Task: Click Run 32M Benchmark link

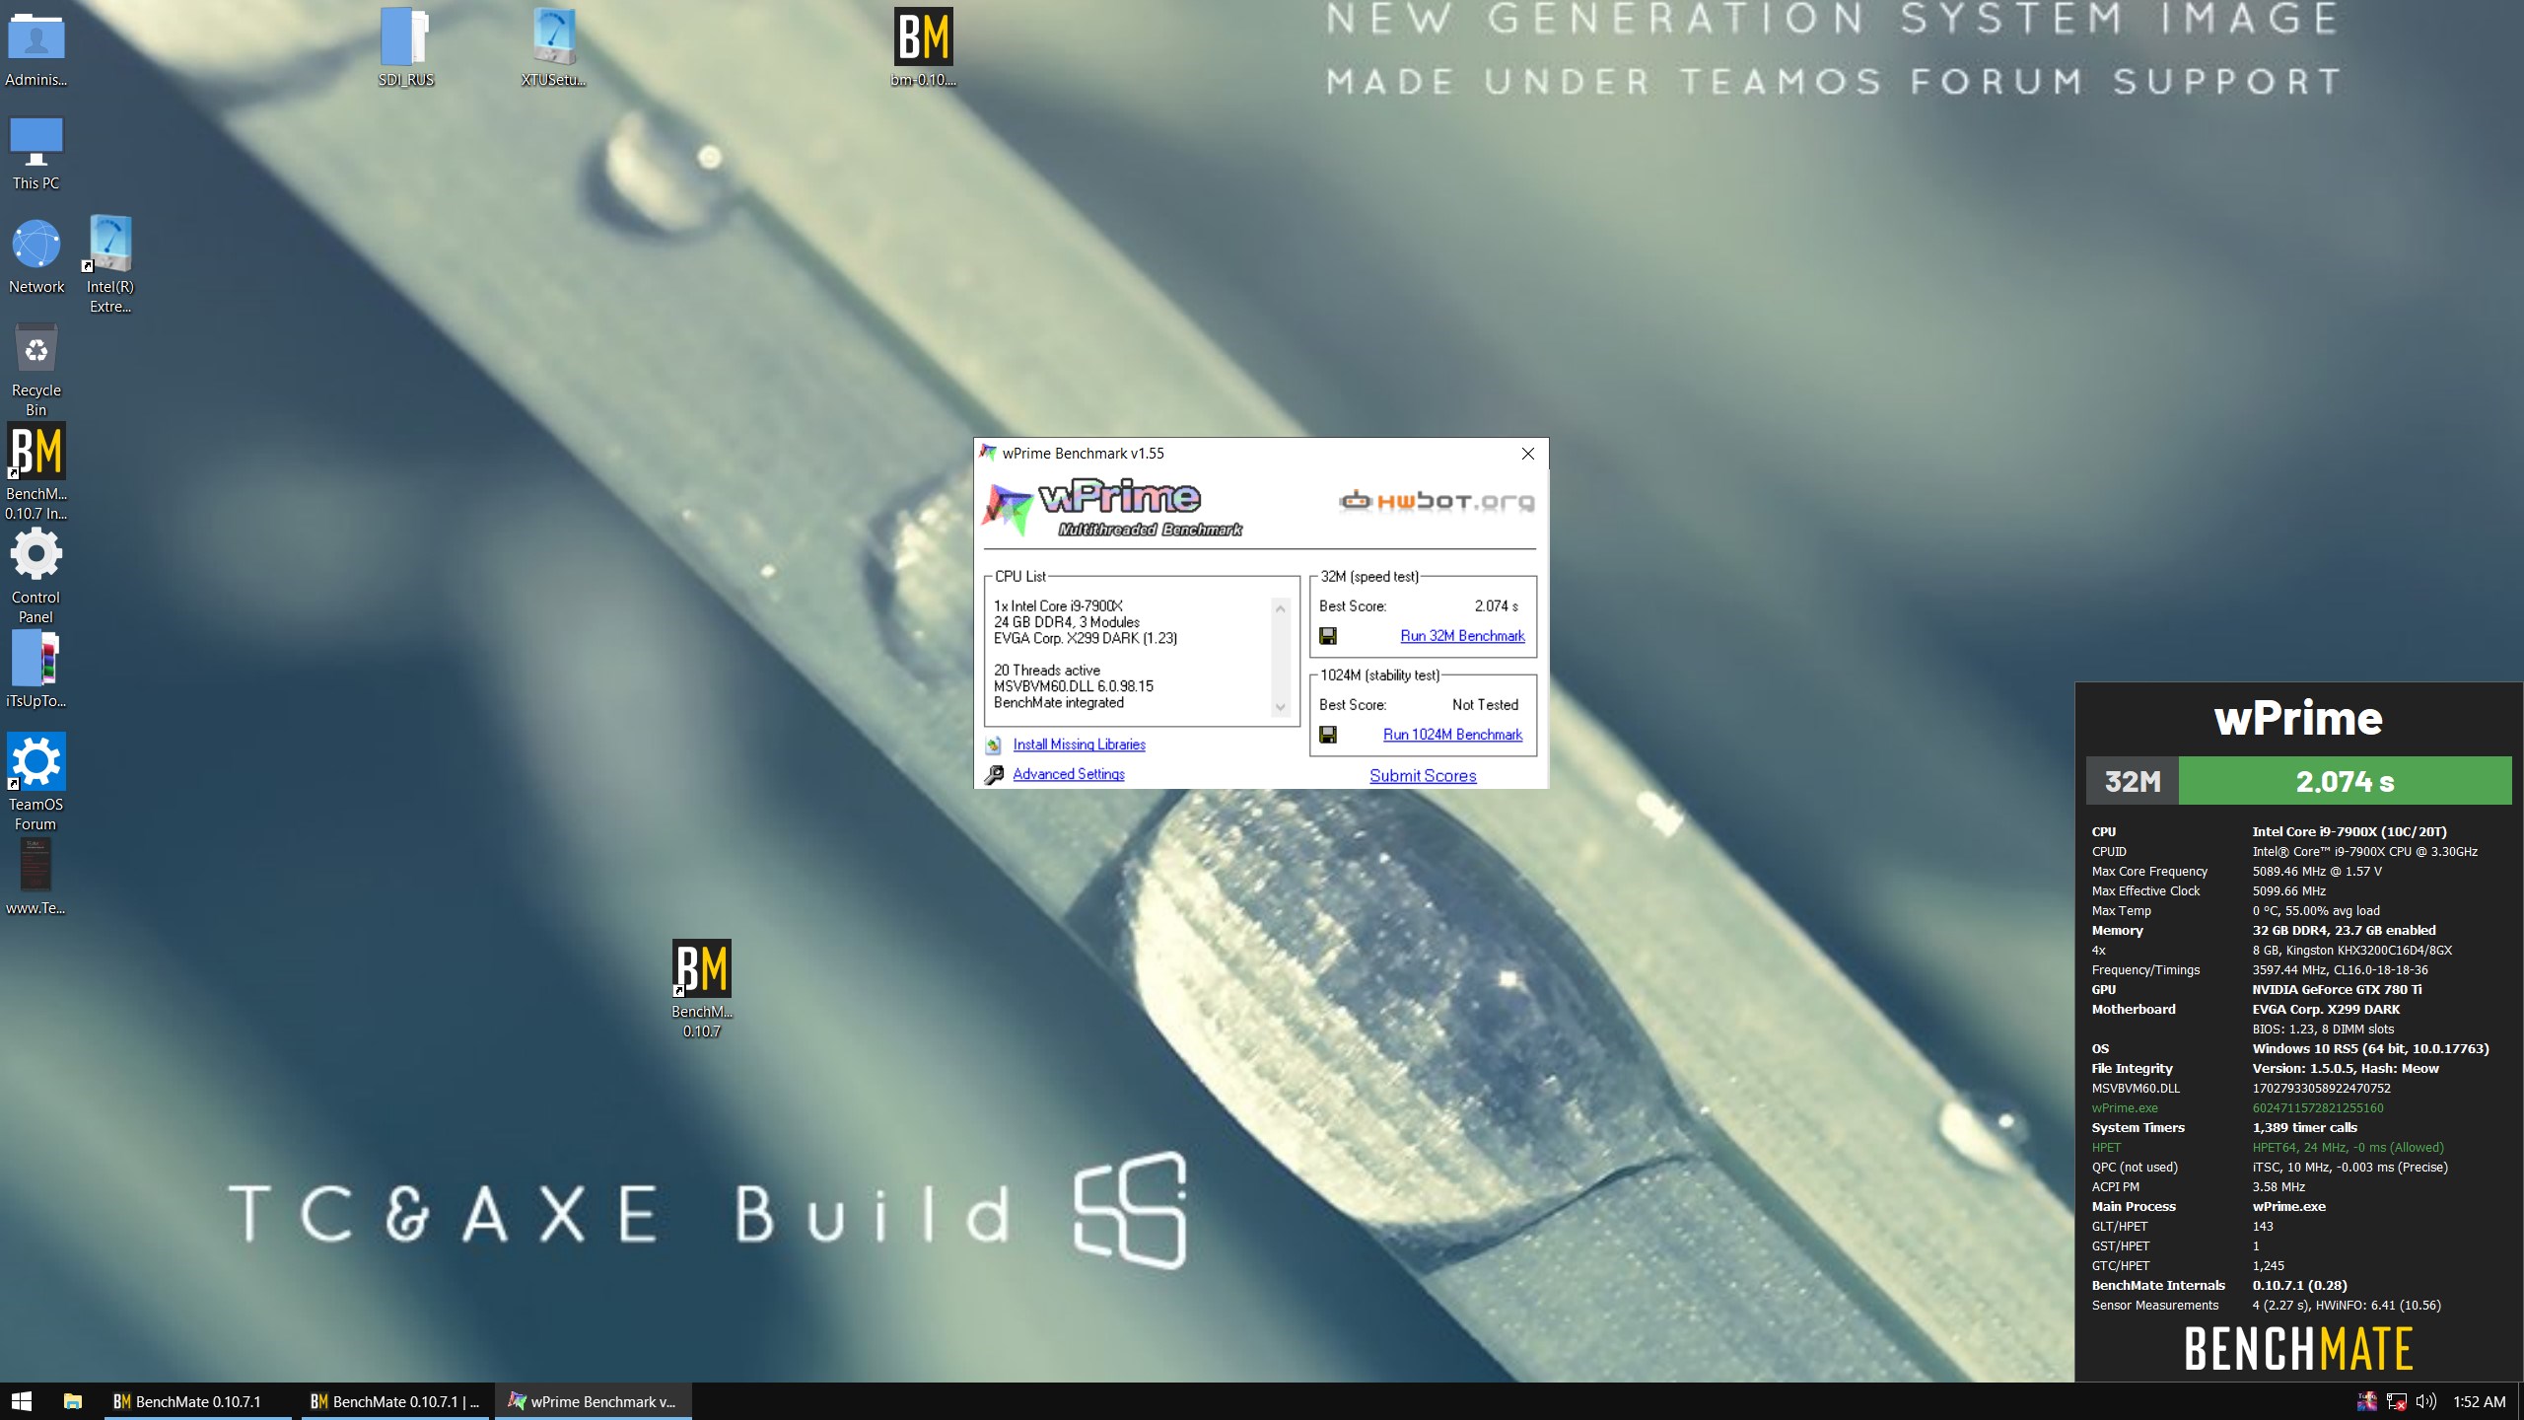Action: 1462,636
